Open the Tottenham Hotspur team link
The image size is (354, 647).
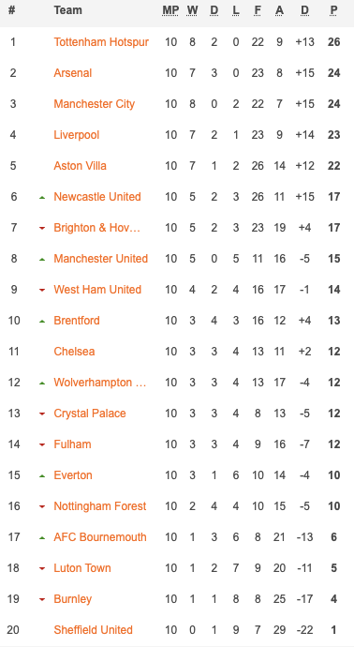click(101, 42)
